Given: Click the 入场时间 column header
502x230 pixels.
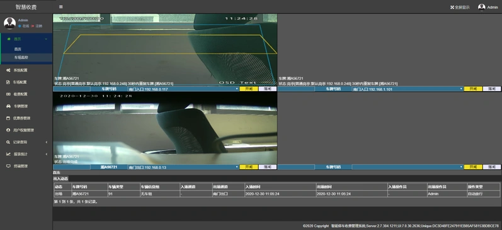Looking at the screenshot, I should [280, 187].
